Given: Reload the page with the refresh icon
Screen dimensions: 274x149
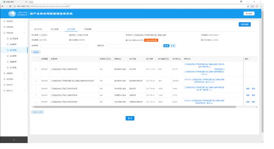Looking at the screenshot, I should coord(10,6).
